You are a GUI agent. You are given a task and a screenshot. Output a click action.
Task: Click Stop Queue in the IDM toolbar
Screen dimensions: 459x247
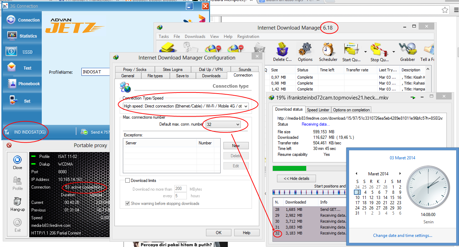click(x=379, y=52)
